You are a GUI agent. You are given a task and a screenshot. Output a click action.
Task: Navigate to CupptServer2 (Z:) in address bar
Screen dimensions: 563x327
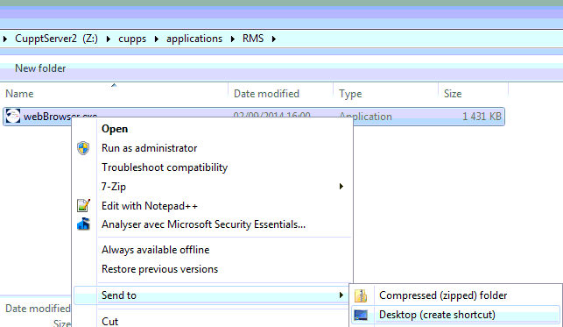click(x=56, y=39)
